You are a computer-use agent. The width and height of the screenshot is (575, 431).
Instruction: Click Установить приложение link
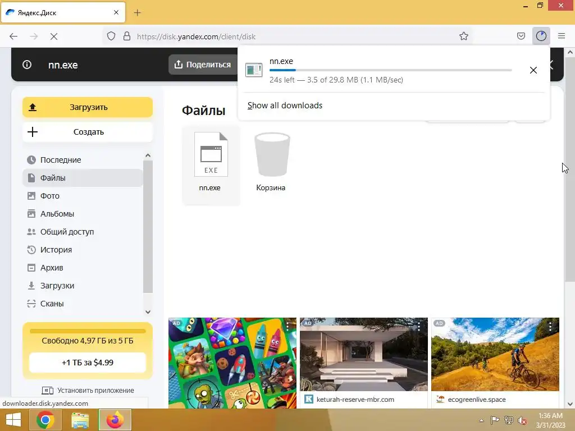(x=88, y=391)
